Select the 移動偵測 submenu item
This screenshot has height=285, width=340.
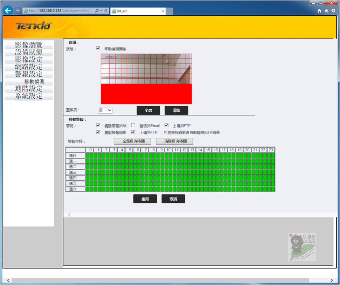[x=34, y=82]
